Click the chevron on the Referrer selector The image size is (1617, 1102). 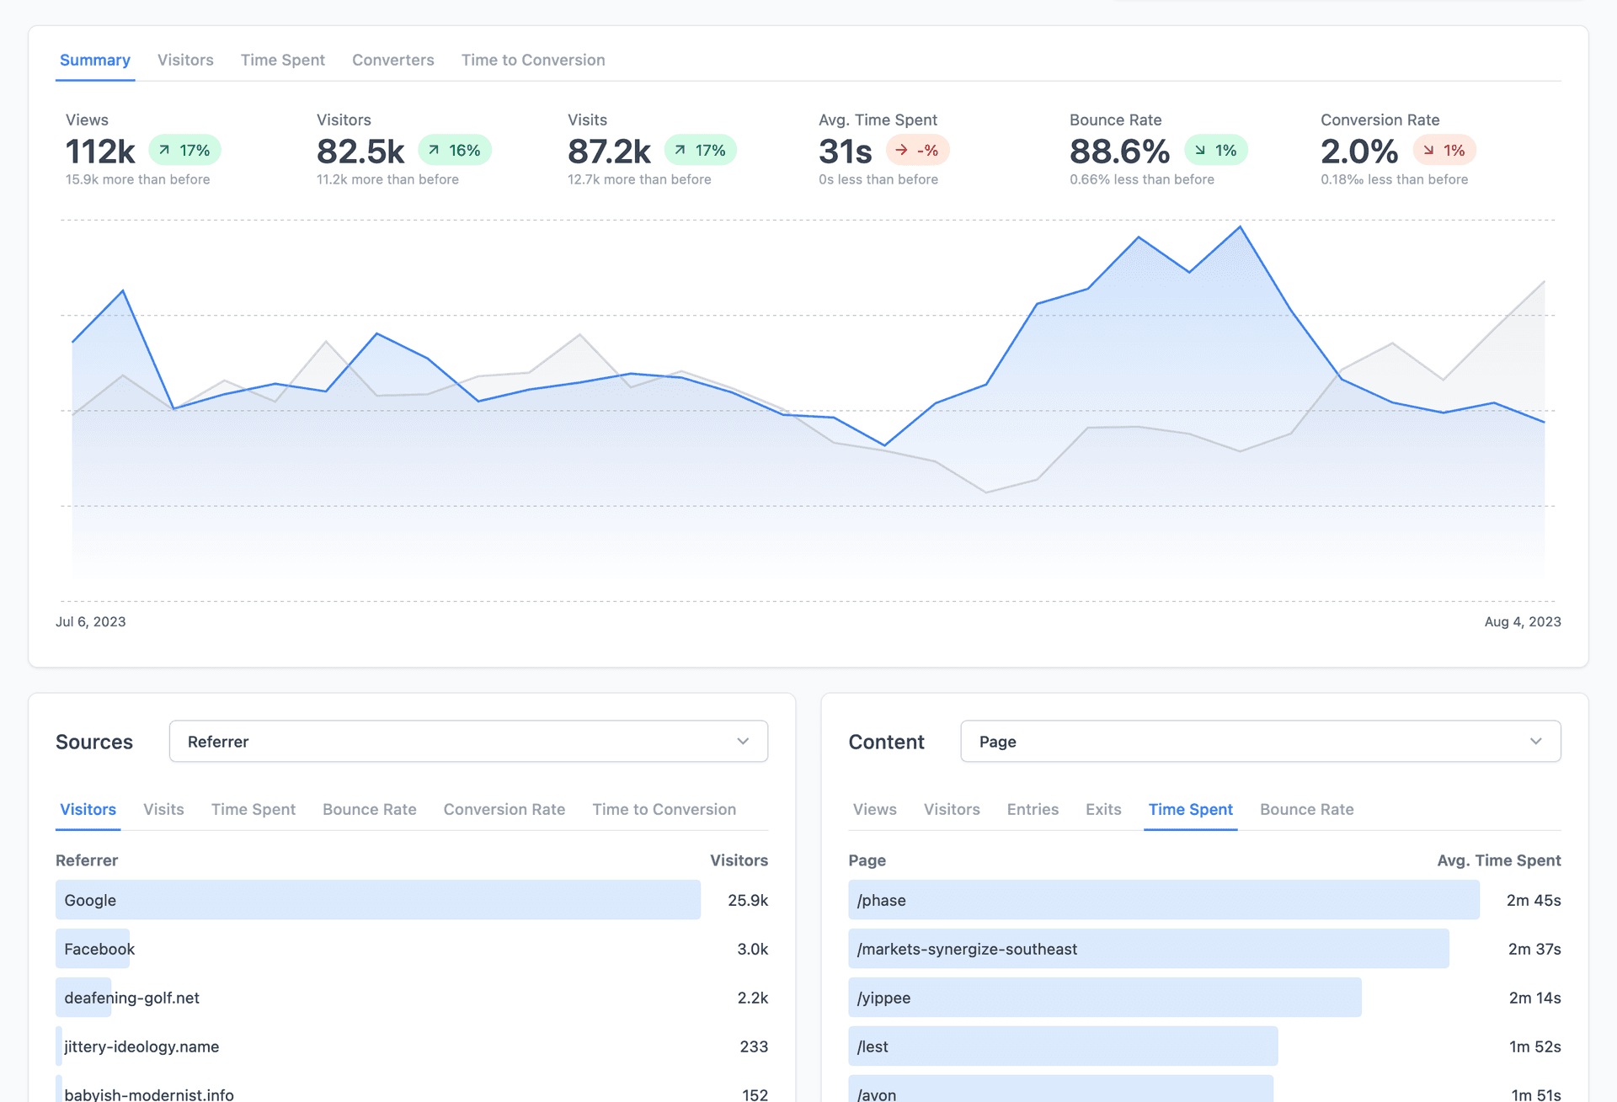tap(742, 741)
